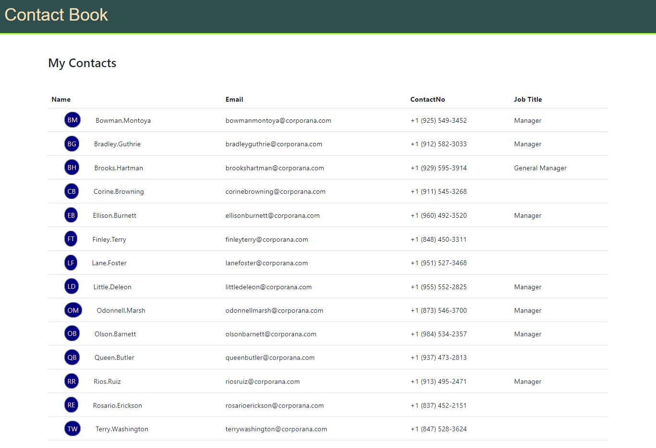The image size is (656, 448).
Task: Click the Name column header
Action: pos(61,99)
